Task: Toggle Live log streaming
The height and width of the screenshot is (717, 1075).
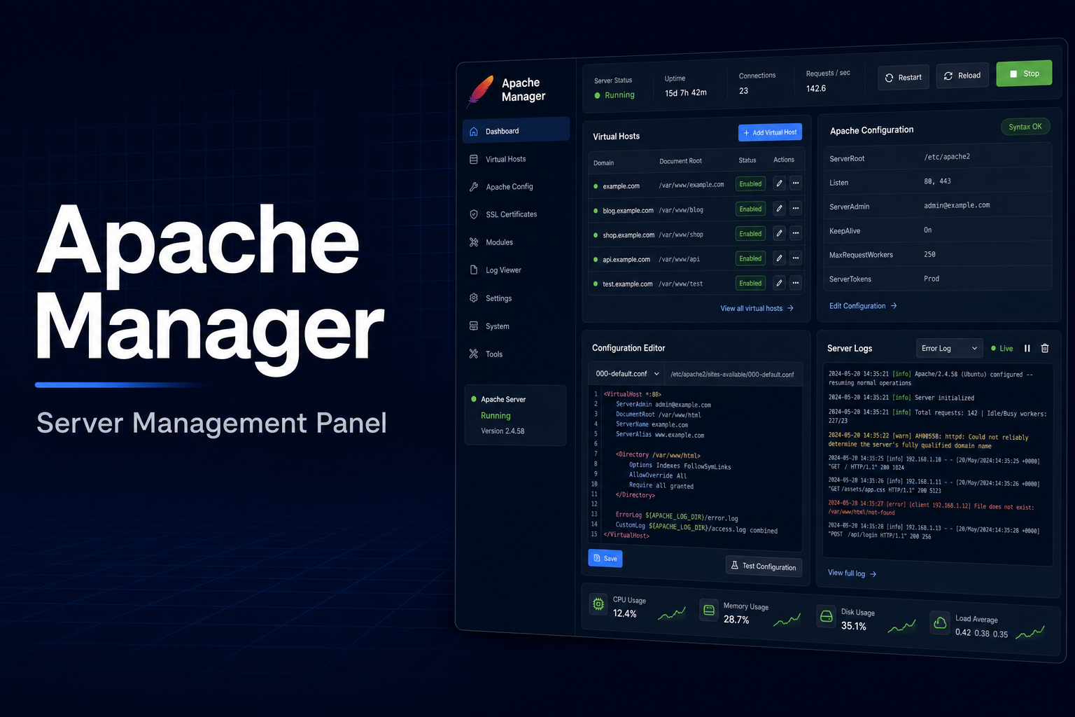Action: pyautogui.click(x=1002, y=348)
